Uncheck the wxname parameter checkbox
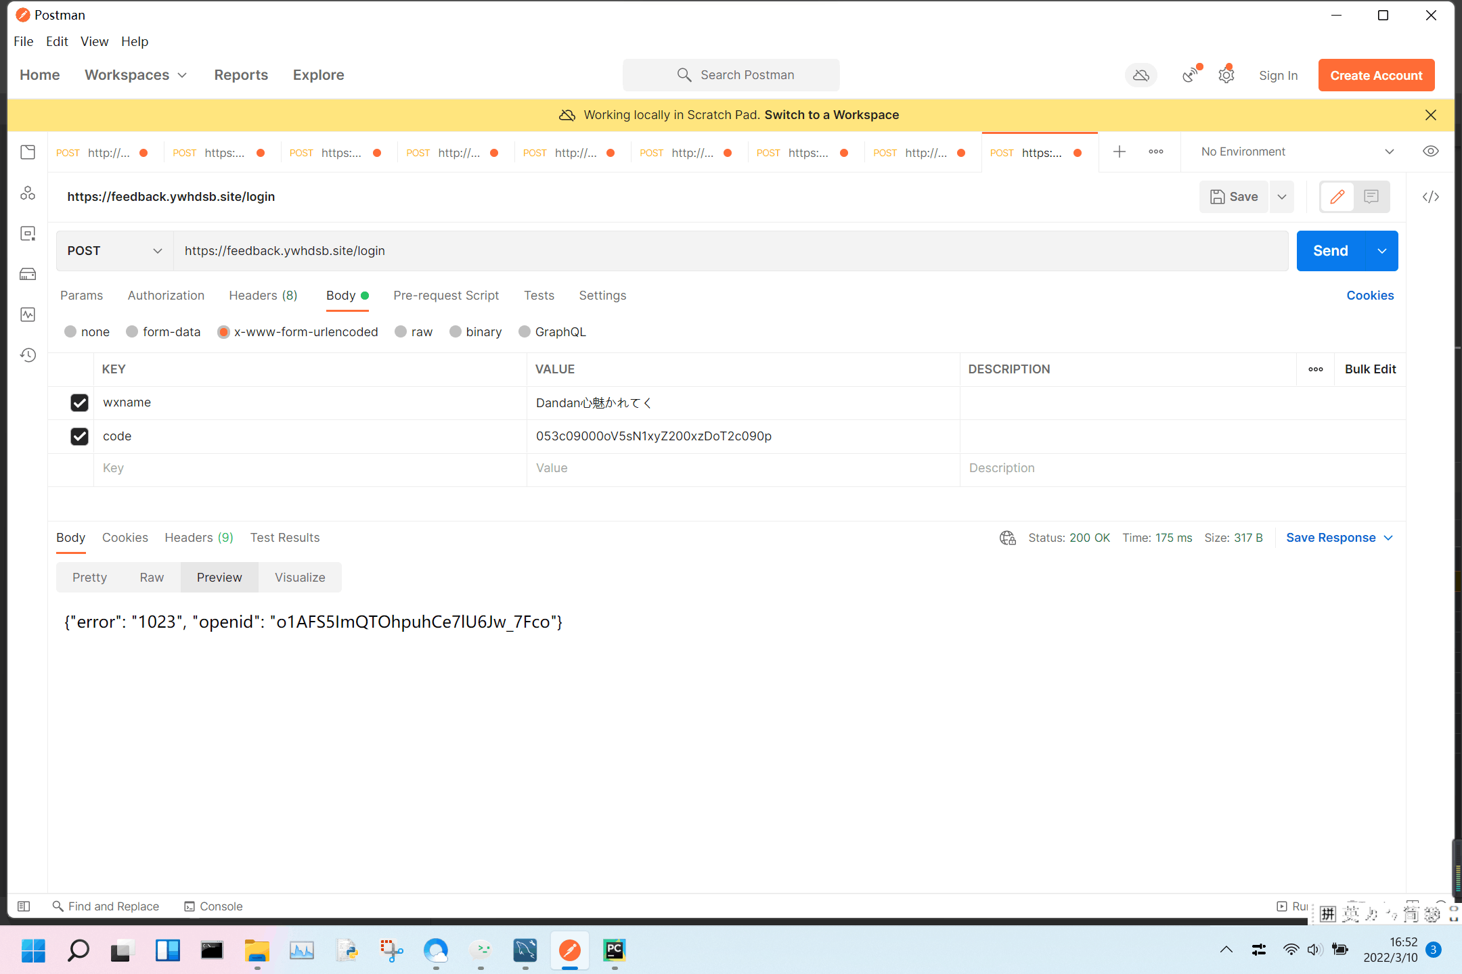Viewport: 1462px width, 974px height. click(79, 403)
